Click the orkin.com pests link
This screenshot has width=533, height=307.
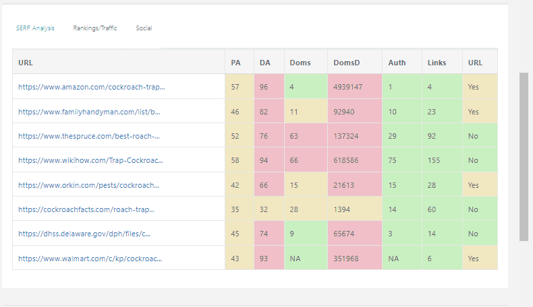click(x=88, y=185)
